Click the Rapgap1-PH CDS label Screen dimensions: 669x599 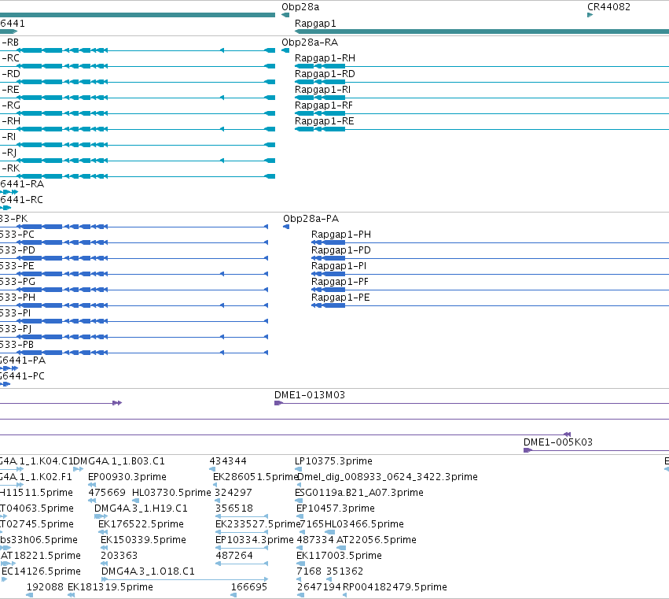point(341,235)
